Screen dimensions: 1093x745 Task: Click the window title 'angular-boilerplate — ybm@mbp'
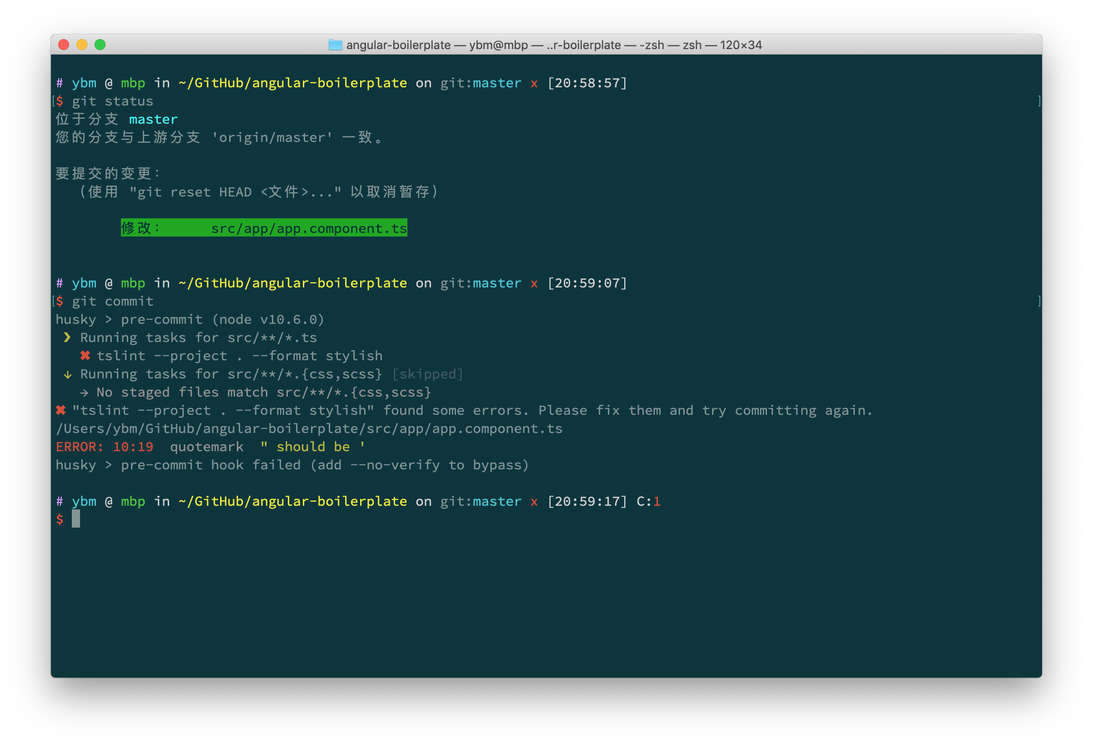[437, 45]
